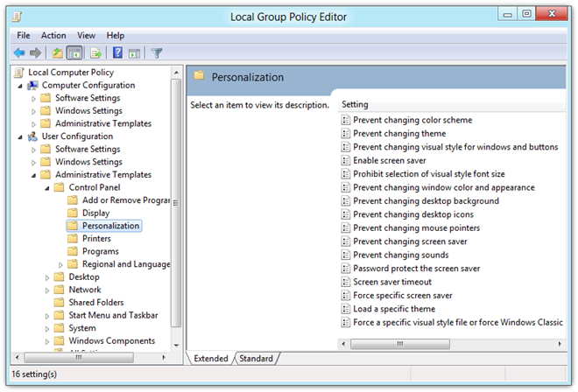This screenshot has height=392, width=578.
Task: Click the tree pane vertical scrollbar down arrow
Action: 176,346
